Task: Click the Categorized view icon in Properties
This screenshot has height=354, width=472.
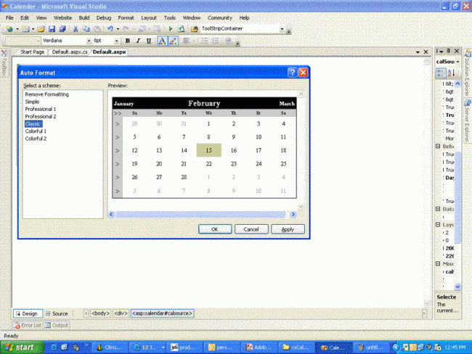Action: [441, 73]
